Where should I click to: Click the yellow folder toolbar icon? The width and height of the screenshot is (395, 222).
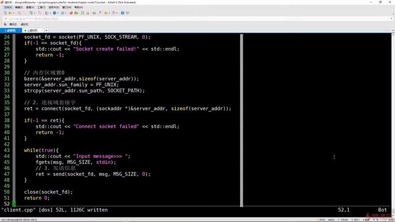pos(106,13)
